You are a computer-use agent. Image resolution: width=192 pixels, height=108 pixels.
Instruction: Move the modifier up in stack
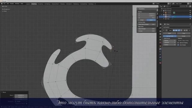(x=184, y=30)
